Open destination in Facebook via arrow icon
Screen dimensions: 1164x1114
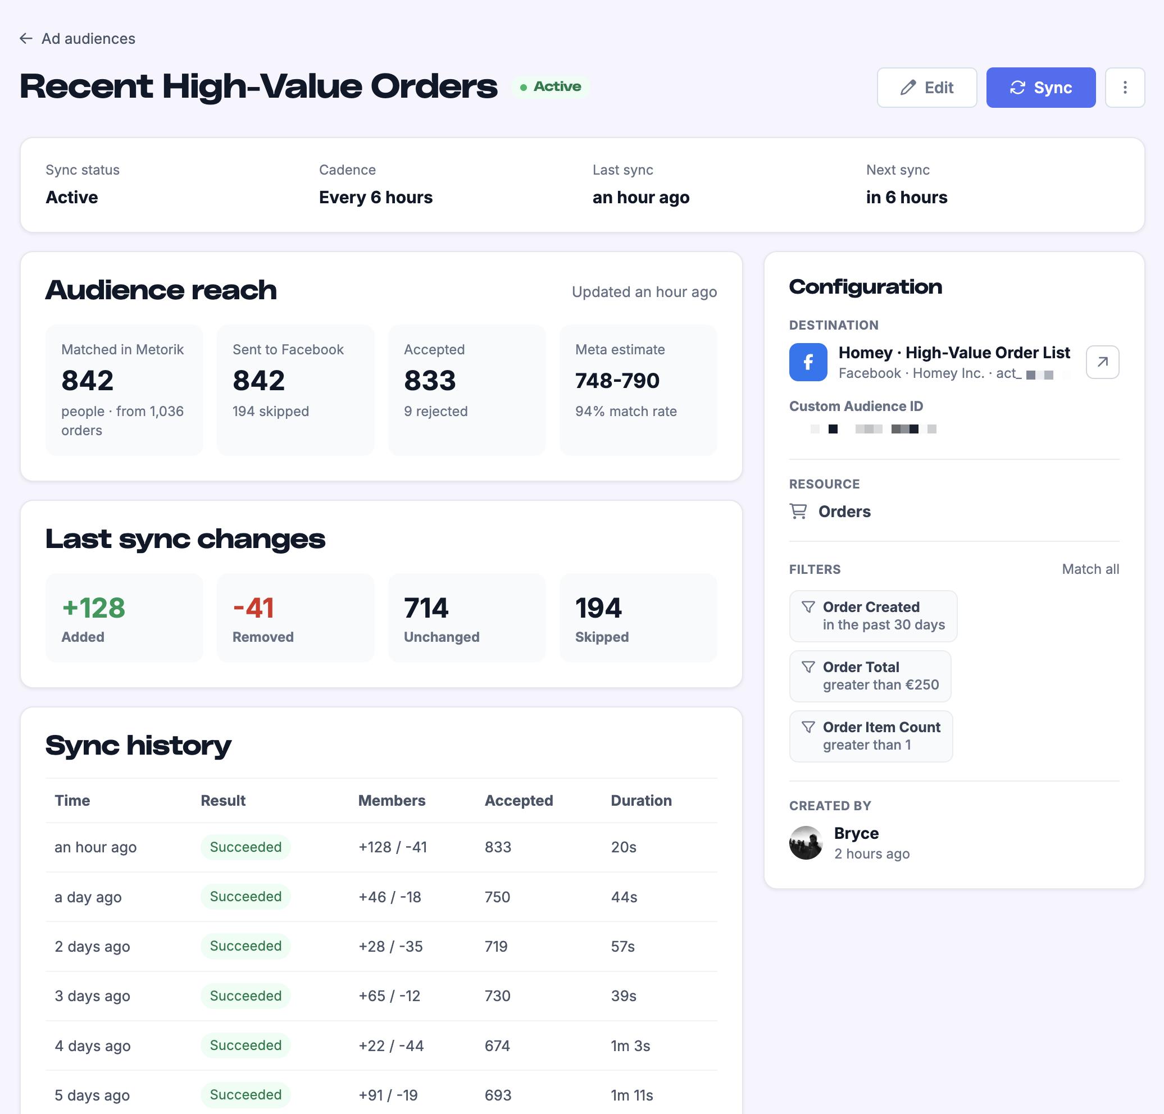[1102, 362]
